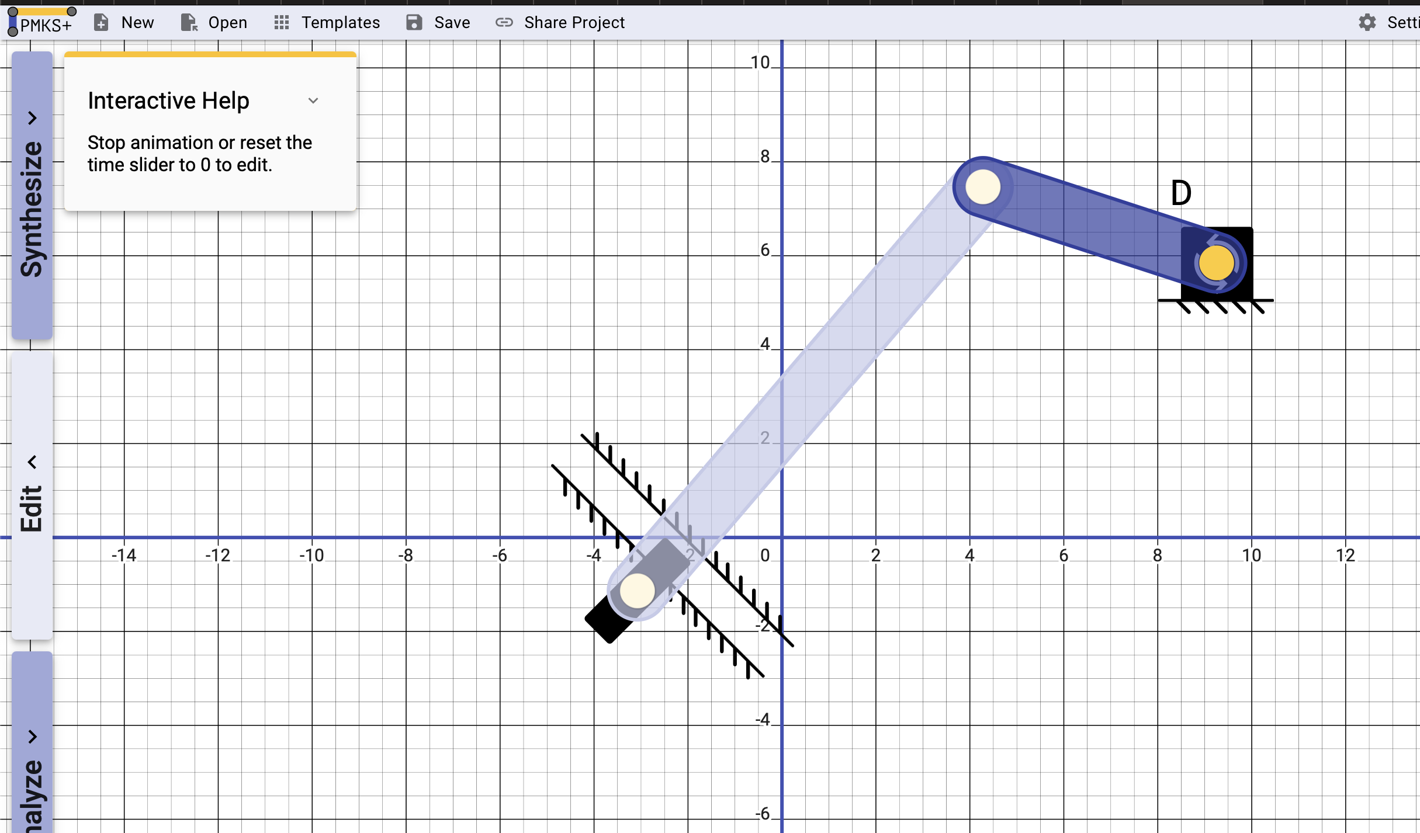
Task: Click the Edit panel arrow chevron
Action: pos(32,462)
